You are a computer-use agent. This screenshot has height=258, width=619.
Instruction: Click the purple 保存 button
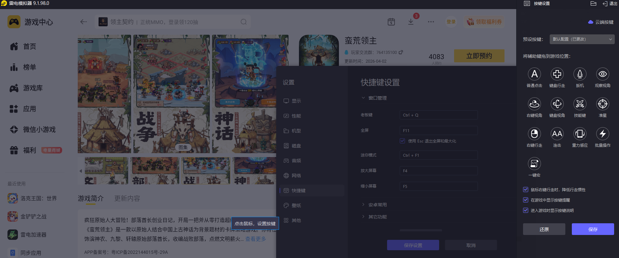pyautogui.click(x=593, y=229)
